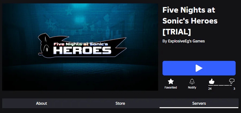Click the like count 24
The width and height of the screenshot is (241, 113).
[210, 89]
